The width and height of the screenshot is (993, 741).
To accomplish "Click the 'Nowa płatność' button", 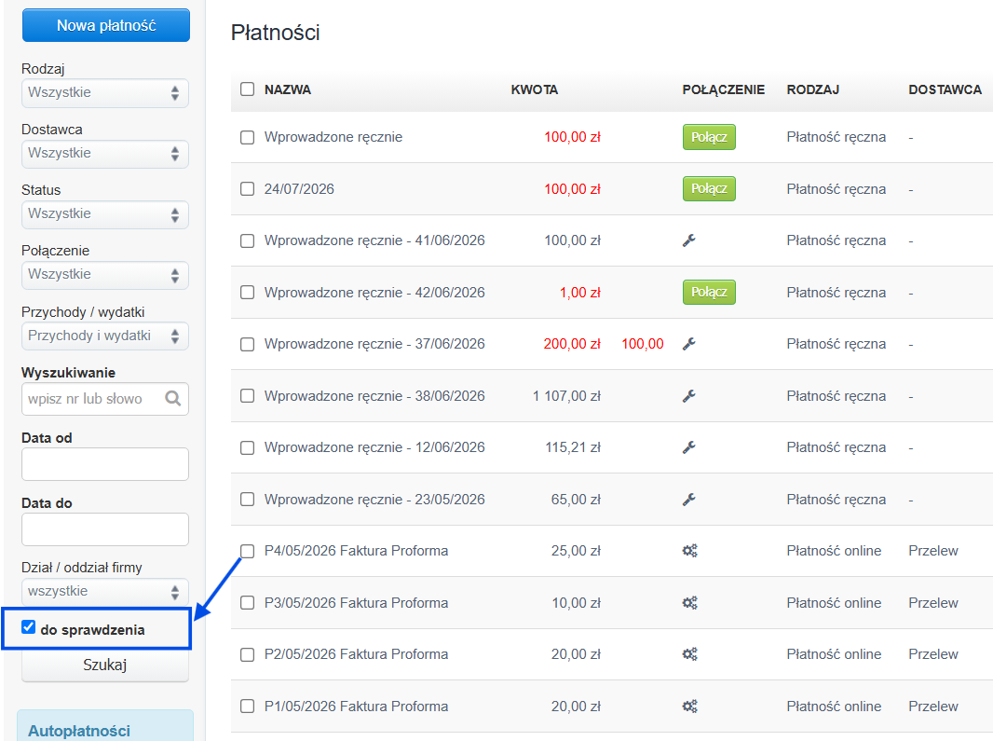I will [106, 25].
